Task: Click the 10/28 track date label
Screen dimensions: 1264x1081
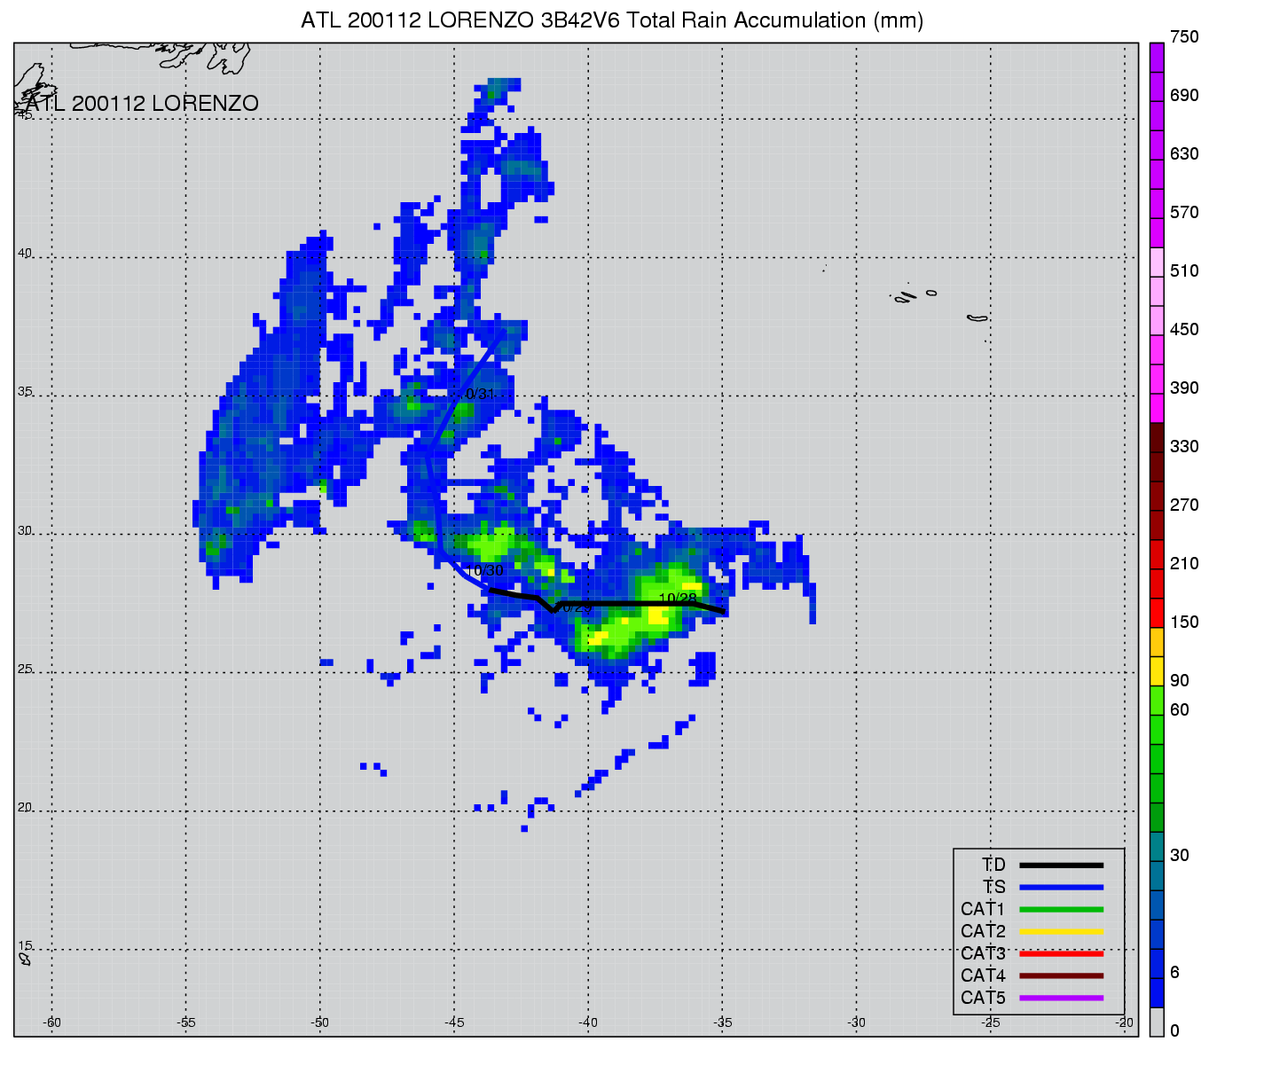Action: pyautogui.click(x=678, y=599)
